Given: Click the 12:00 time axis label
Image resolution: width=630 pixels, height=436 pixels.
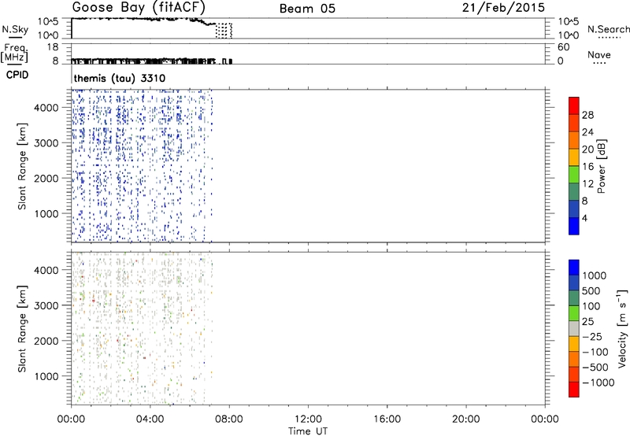Looking at the screenshot, I should tap(308, 419).
